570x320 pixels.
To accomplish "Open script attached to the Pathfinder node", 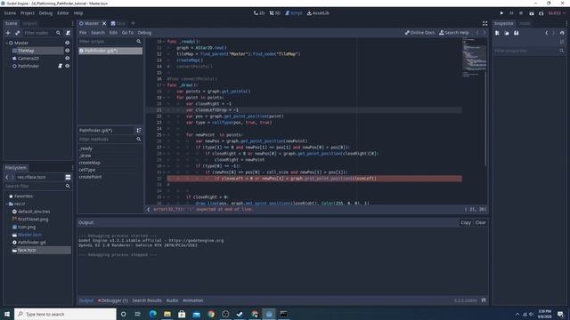I will coord(61,66).
